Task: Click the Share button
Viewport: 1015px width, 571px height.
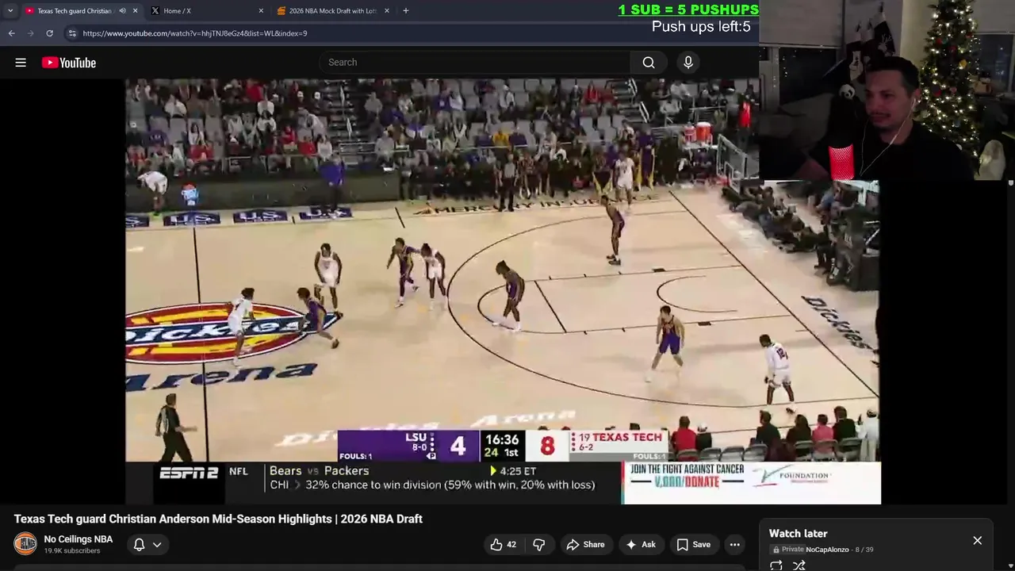Action: click(x=585, y=545)
